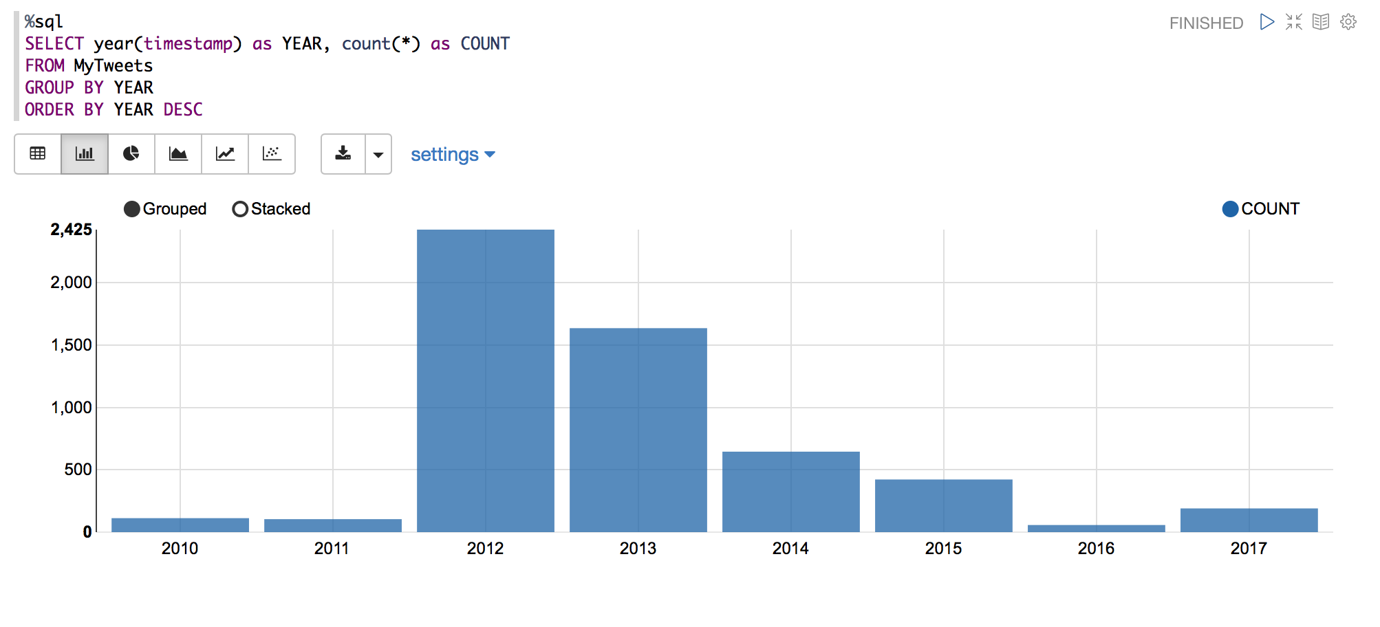Toggle the COUNT series legend
The image size is (1380, 627).
pyautogui.click(x=1230, y=209)
